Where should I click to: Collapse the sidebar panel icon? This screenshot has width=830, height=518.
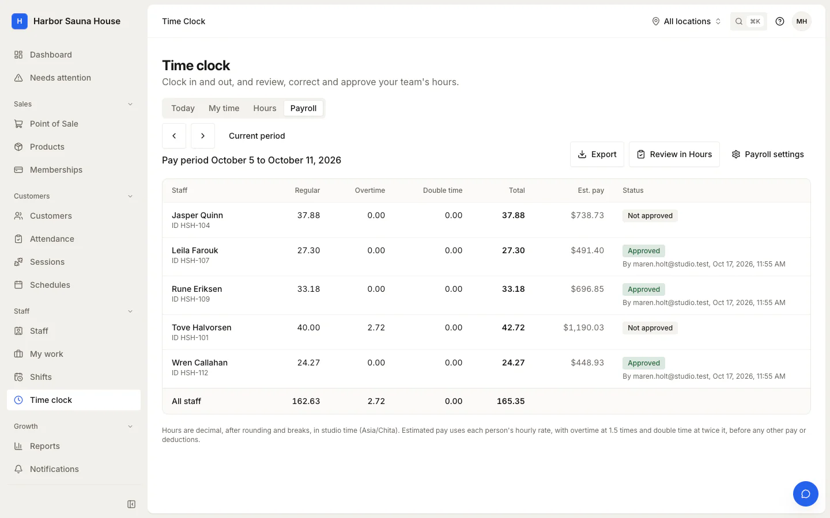coord(131,504)
